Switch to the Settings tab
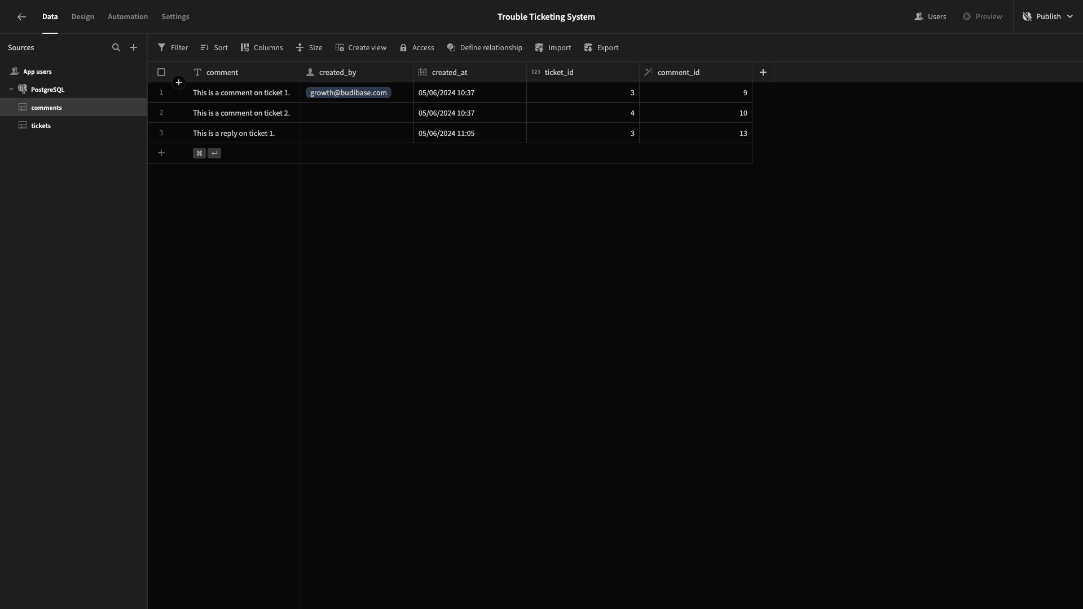 pos(175,17)
